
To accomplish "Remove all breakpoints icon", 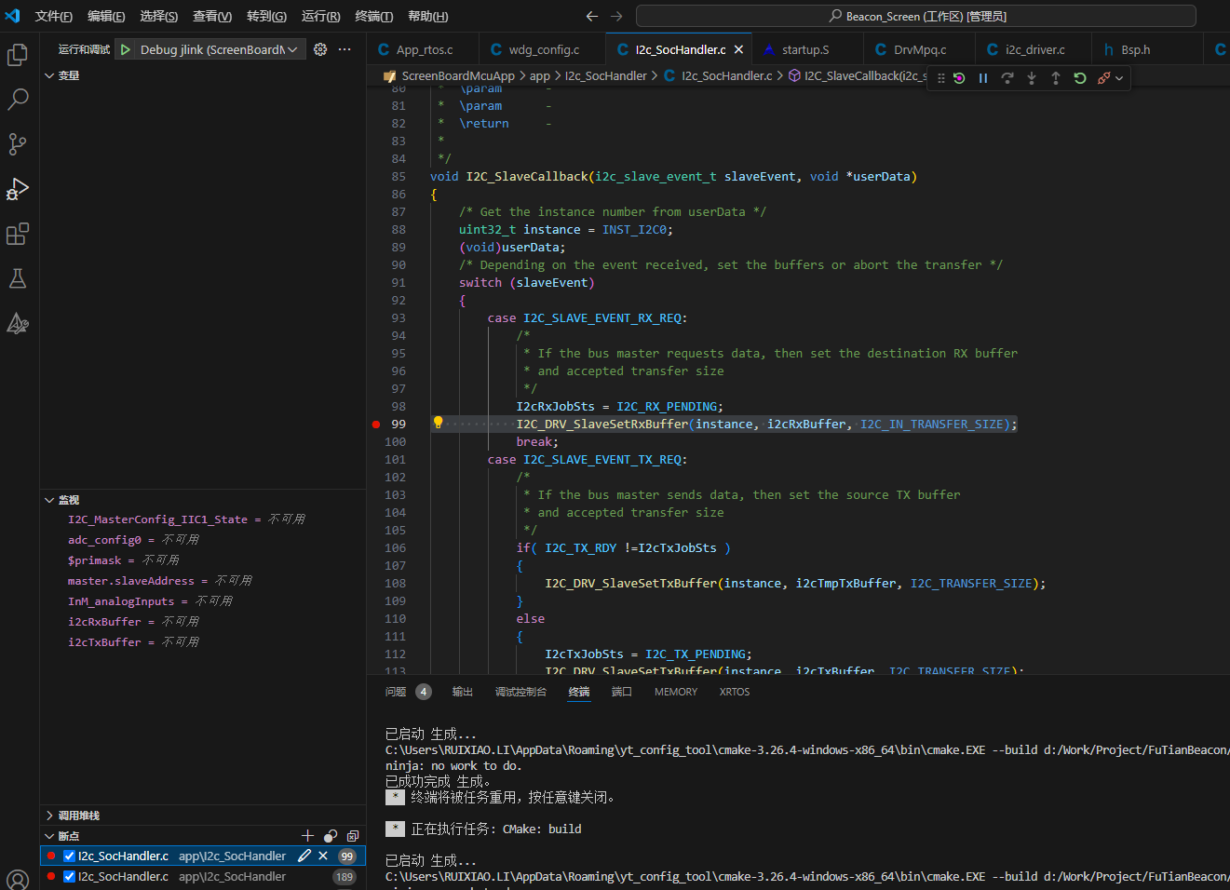I will [x=353, y=836].
